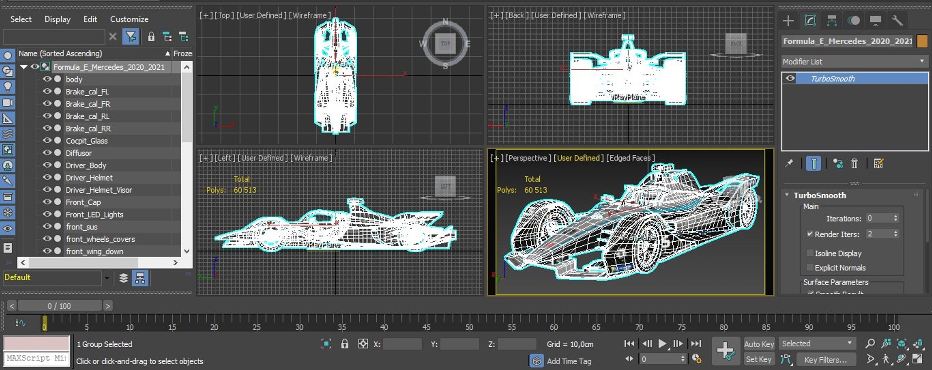Open the Display menu in Scene Explorer
Viewport: 932px width, 370px height.
[57, 19]
